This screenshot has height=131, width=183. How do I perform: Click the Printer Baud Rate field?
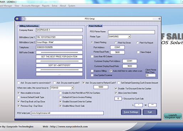click(x=117, y=52)
